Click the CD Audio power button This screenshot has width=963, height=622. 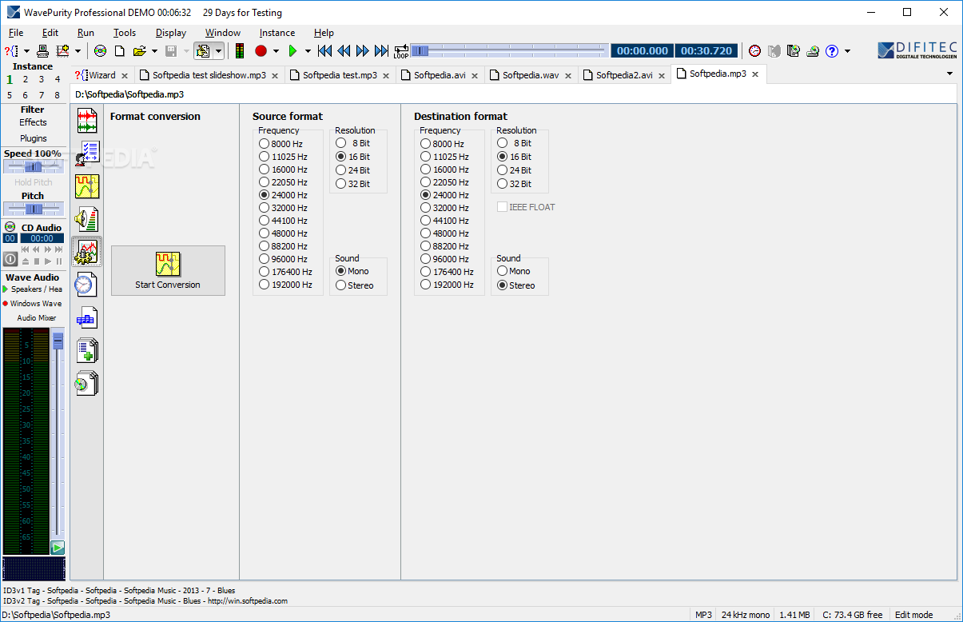click(x=10, y=259)
